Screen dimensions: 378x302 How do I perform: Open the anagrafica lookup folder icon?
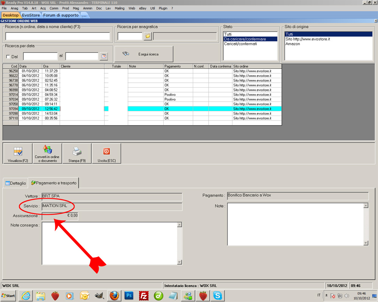(147, 36)
